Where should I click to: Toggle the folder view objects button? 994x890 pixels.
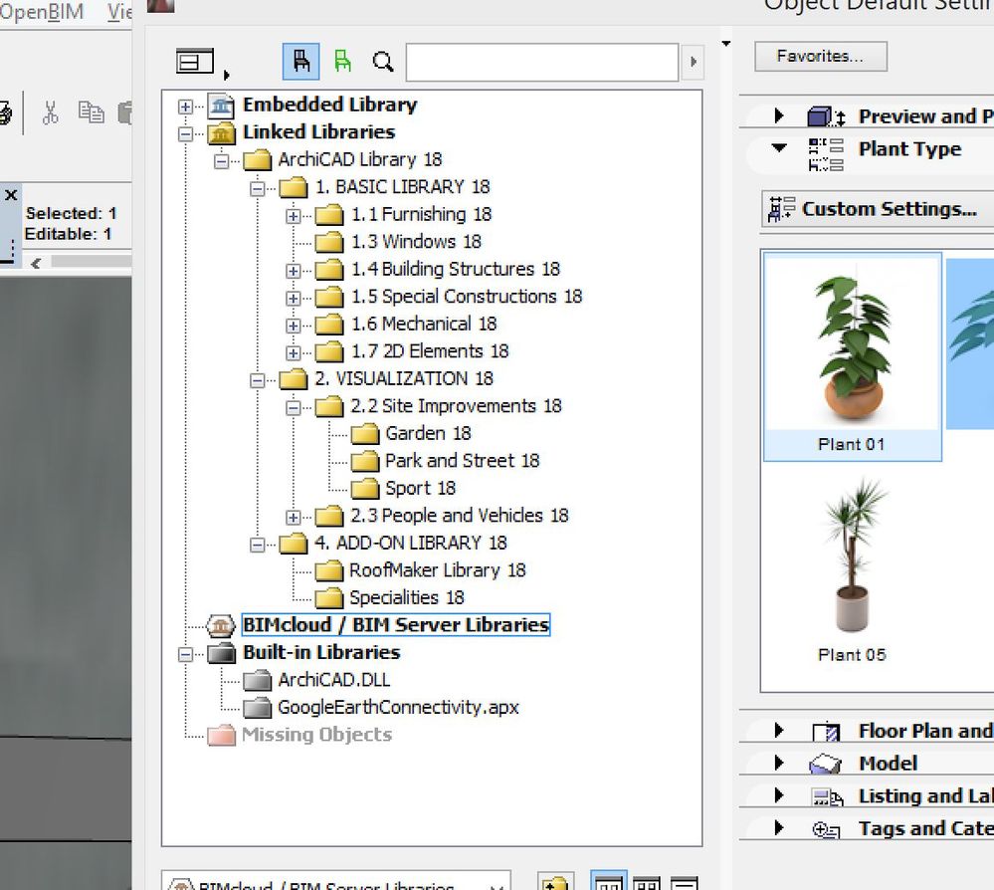click(301, 62)
